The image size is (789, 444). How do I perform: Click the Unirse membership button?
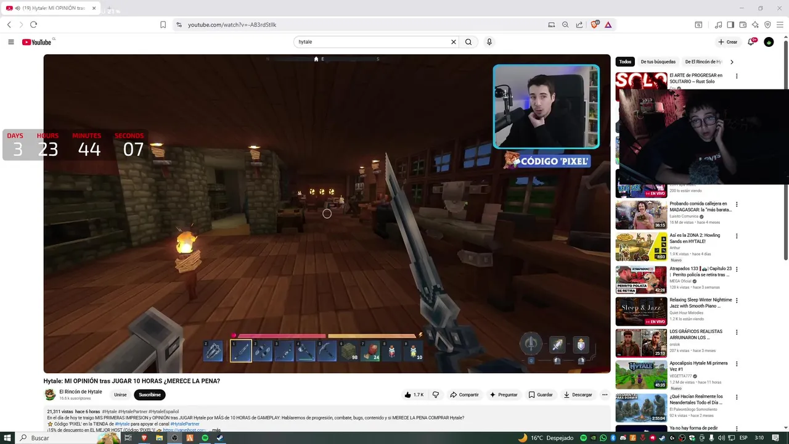[x=120, y=395]
